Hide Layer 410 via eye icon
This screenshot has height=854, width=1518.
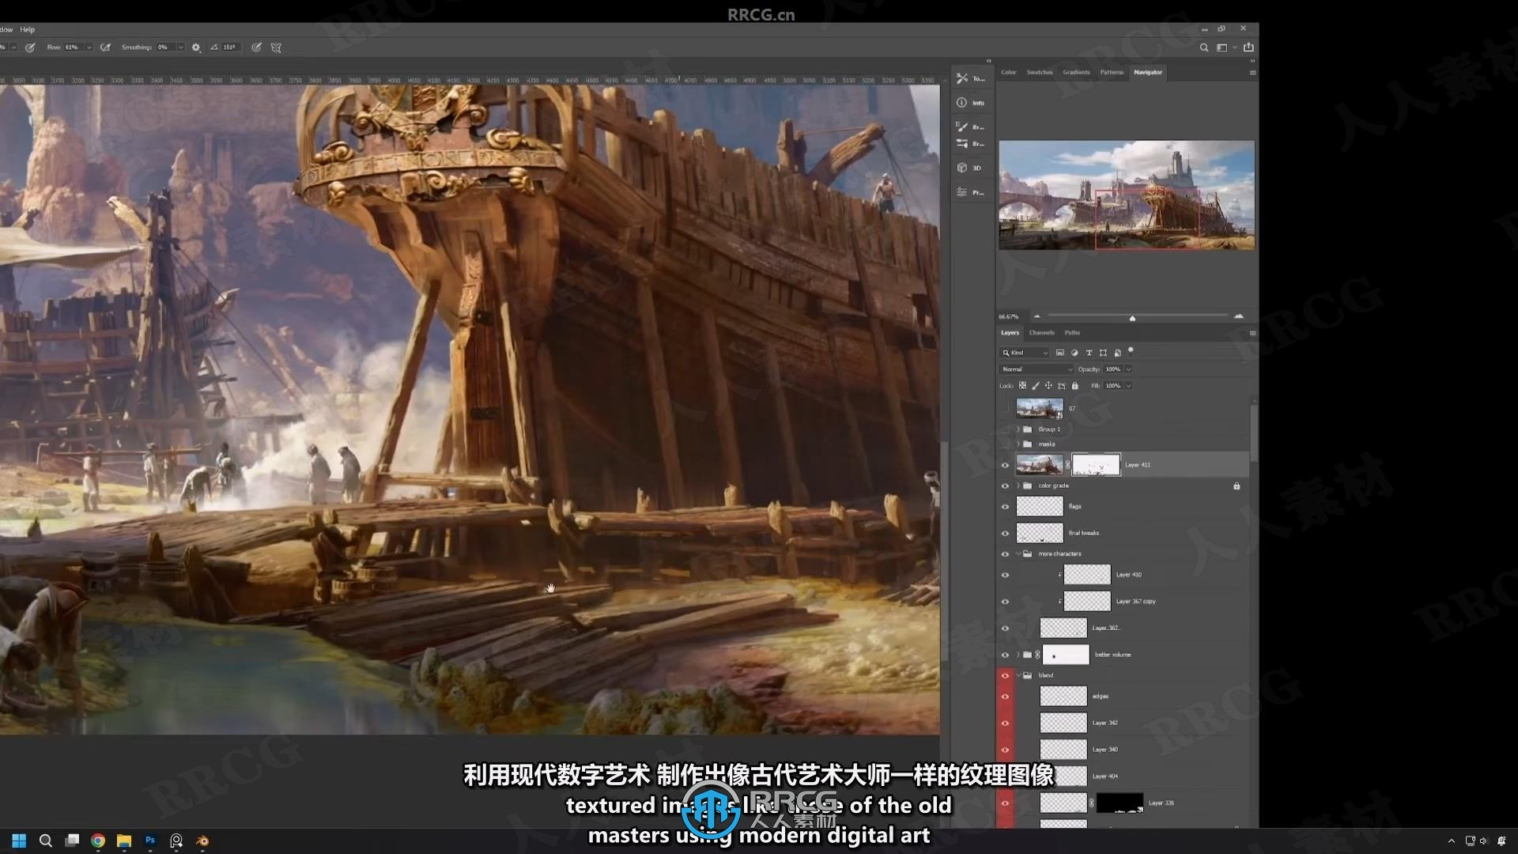point(1005,575)
